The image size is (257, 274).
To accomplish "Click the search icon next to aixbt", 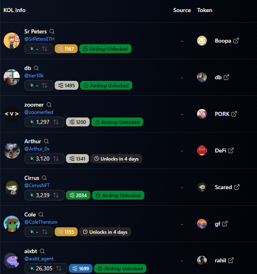I will click(x=42, y=251).
